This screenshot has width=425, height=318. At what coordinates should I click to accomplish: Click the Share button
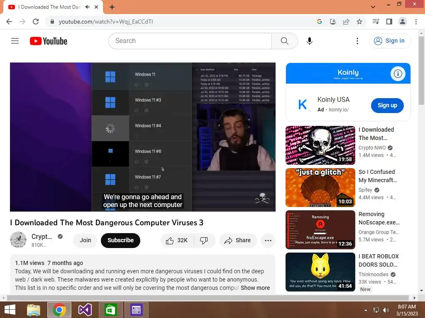point(238,241)
